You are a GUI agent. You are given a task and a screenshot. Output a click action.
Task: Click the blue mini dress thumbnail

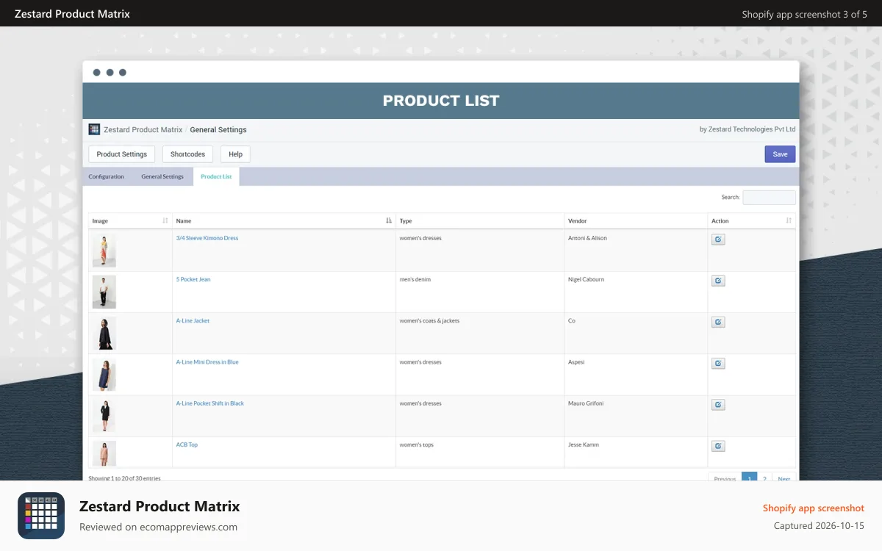pyautogui.click(x=104, y=374)
